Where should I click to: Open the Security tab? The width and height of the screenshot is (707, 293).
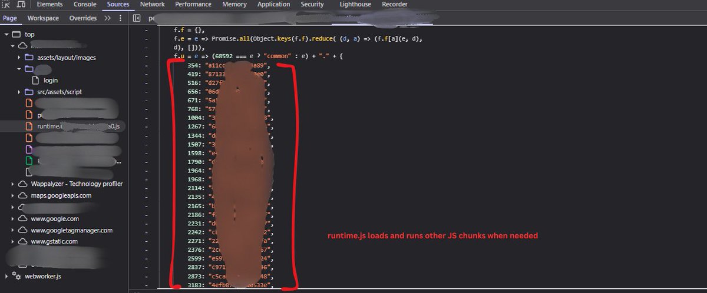[312, 4]
